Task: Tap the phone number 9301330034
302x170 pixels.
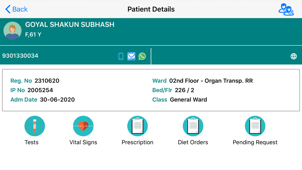Action: click(x=20, y=56)
